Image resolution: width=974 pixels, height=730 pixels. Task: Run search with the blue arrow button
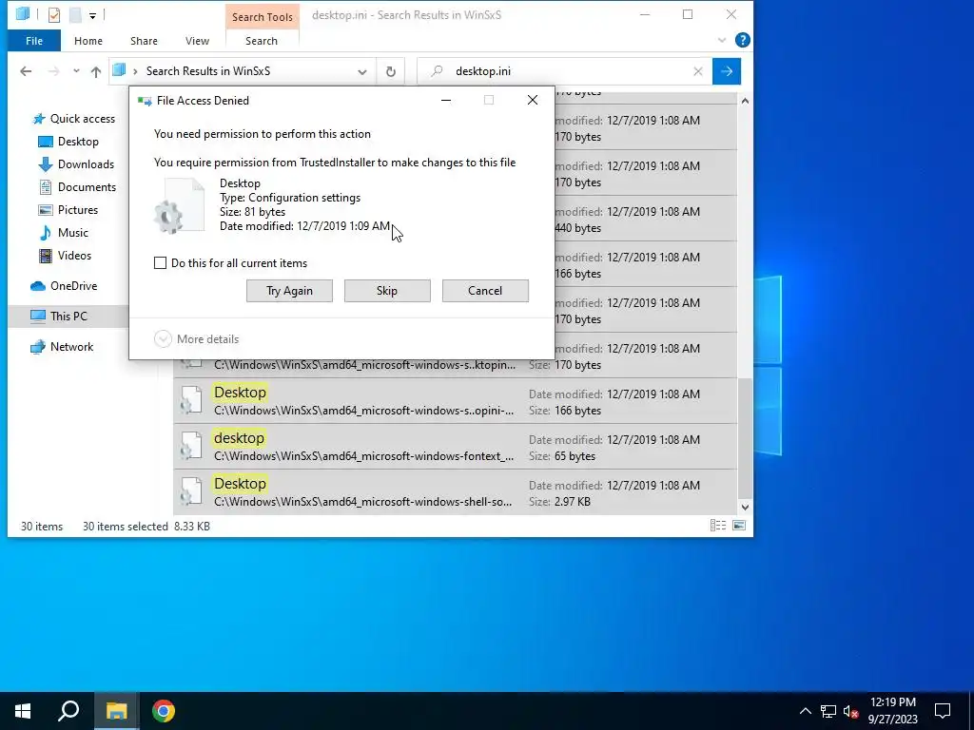726,71
